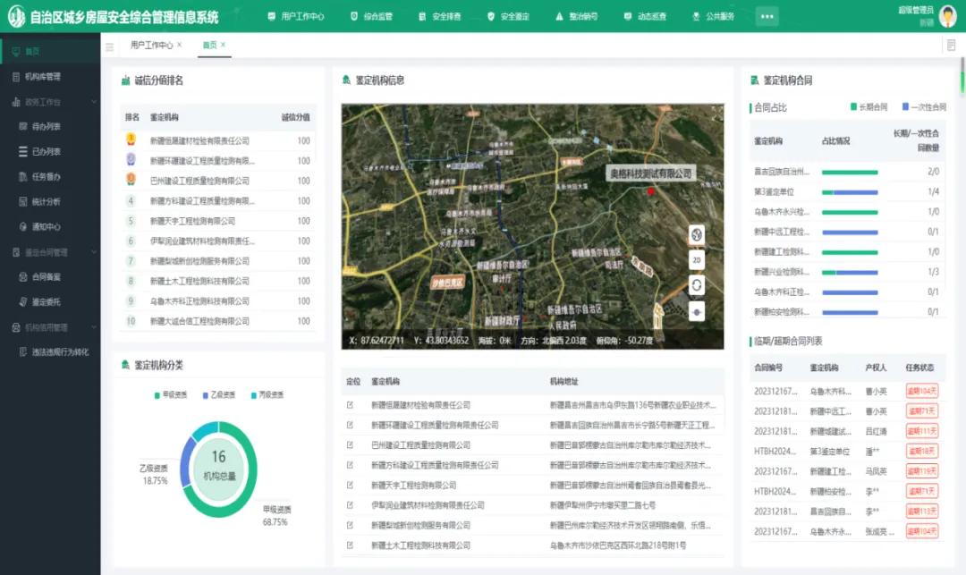Screen dimensions: 966x575
Task: Open 综合监管 in the top navigation
Action: (x=372, y=17)
